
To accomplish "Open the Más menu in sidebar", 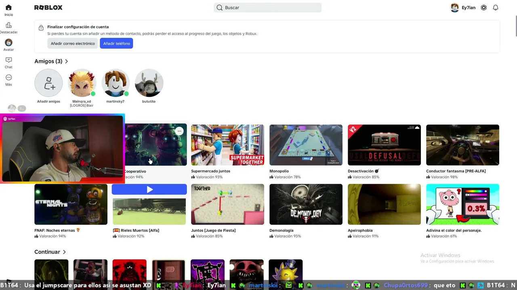I will 8,77.
